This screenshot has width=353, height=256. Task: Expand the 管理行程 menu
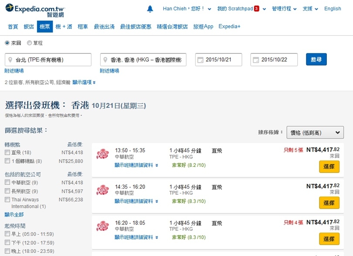[284, 9]
